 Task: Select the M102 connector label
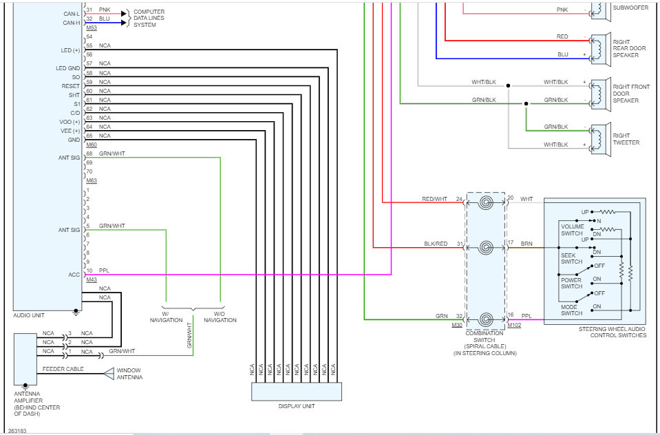click(x=514, y=325)
